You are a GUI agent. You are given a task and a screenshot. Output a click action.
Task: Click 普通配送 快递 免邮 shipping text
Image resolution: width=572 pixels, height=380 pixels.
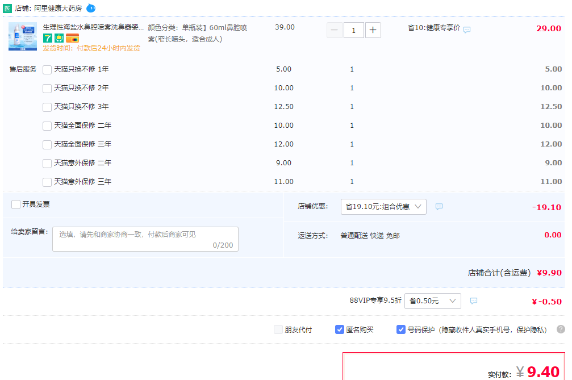coord(370,236)
